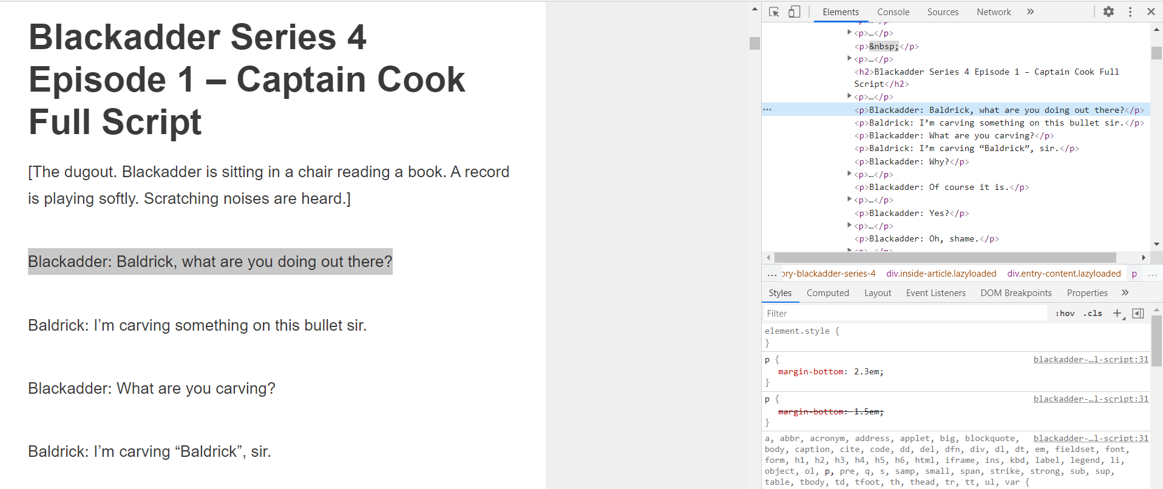Image resolution: width=1163 pixels, height=489 pixels.
Task: Open DevTools three-dot customize menu
Action: [1130, 12]
